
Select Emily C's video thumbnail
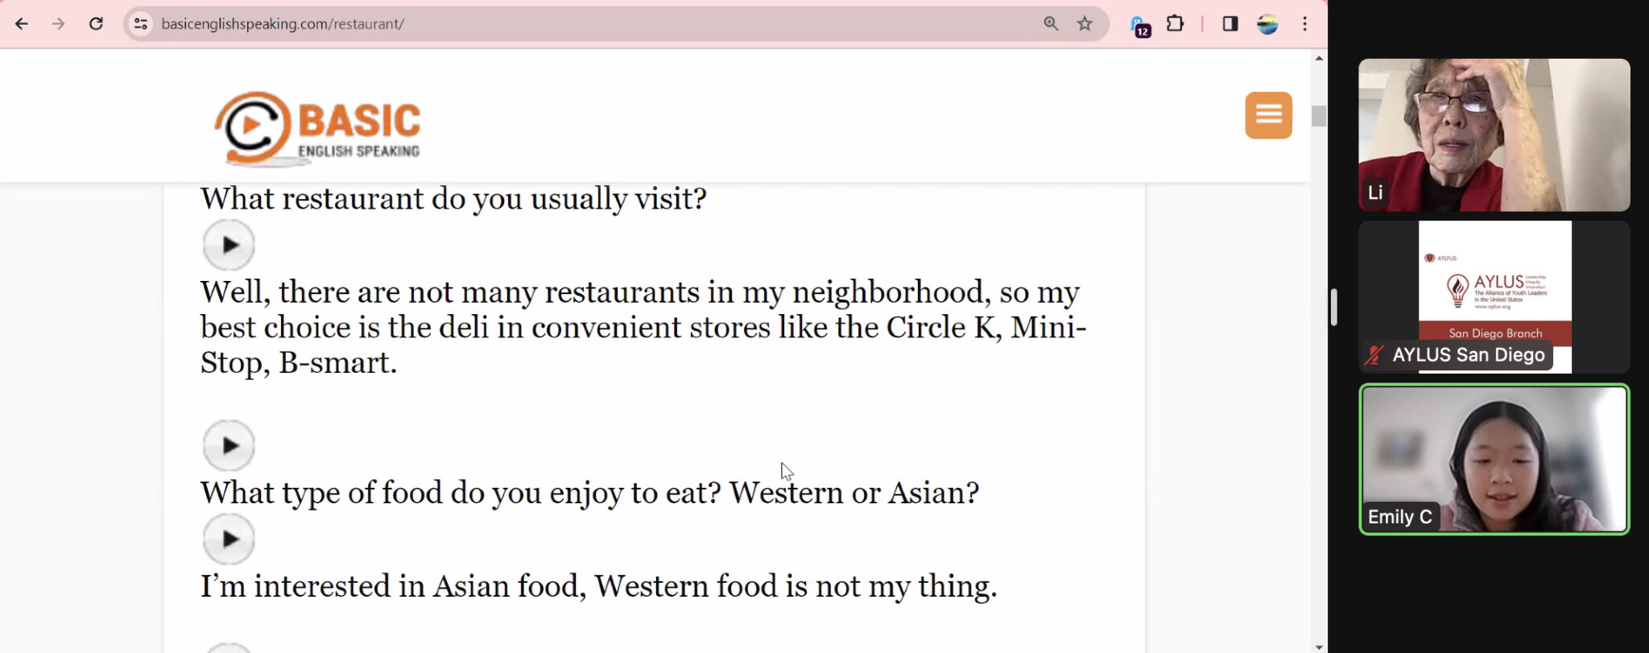1494,459
